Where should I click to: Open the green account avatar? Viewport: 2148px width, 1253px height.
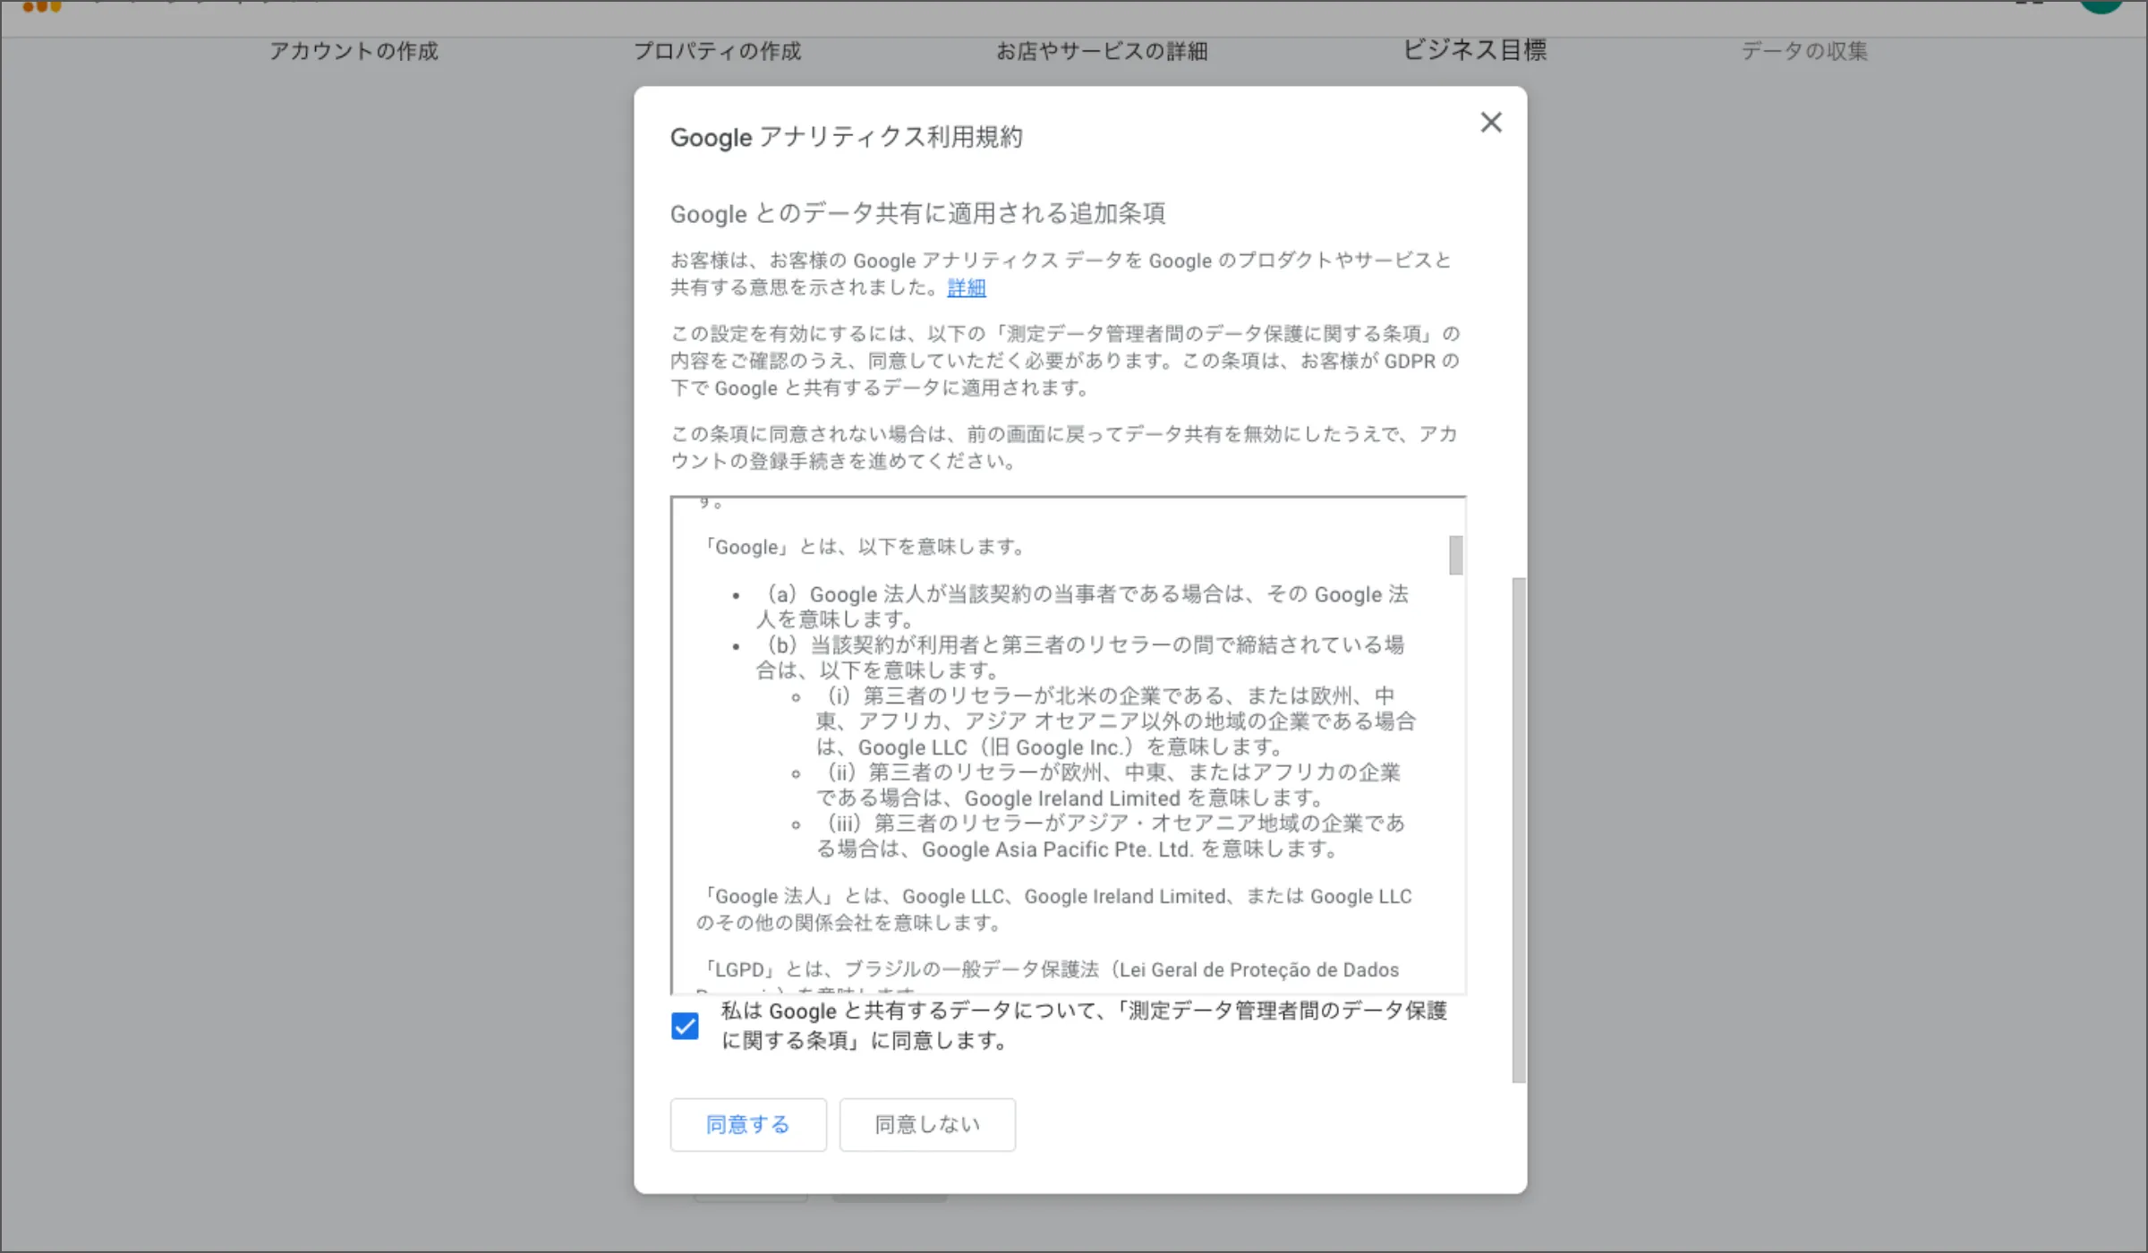[2101, 5]
